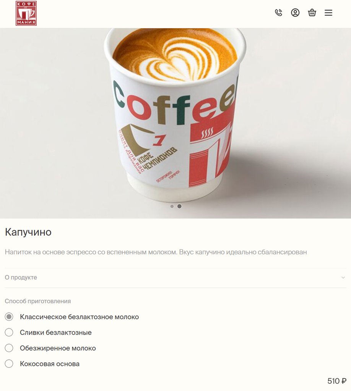Click the Кофемания logo
351x391 pixels.
coord(26,13)
